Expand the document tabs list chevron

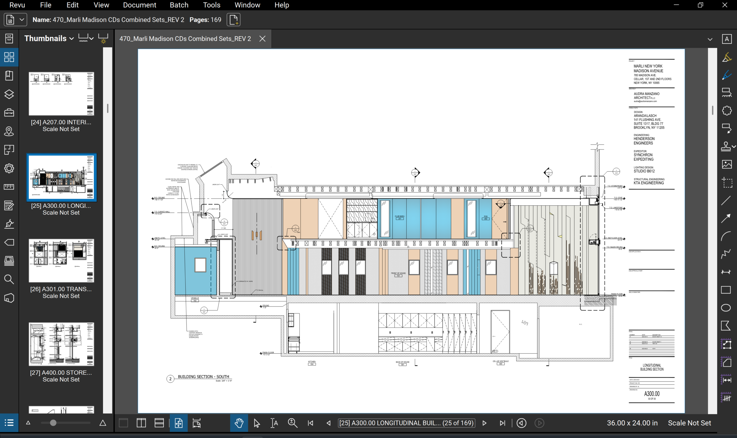(710, 39)
